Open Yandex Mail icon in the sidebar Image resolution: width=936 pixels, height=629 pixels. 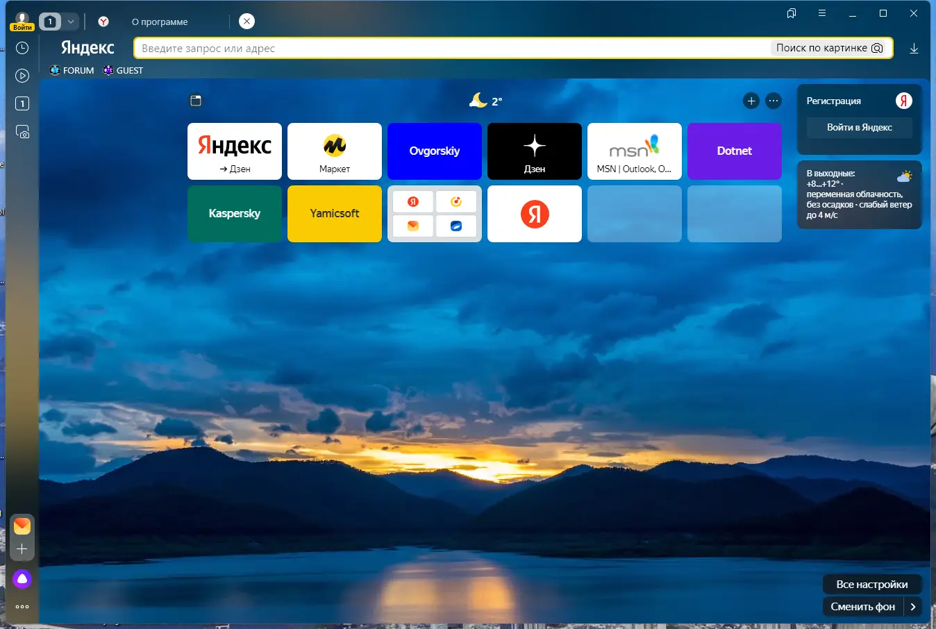22,526
